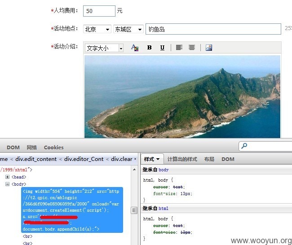This screenshot has width=292, height=245.
Task: Open the 文字大小 font size dropdown
Action: [x=104, y=48]
